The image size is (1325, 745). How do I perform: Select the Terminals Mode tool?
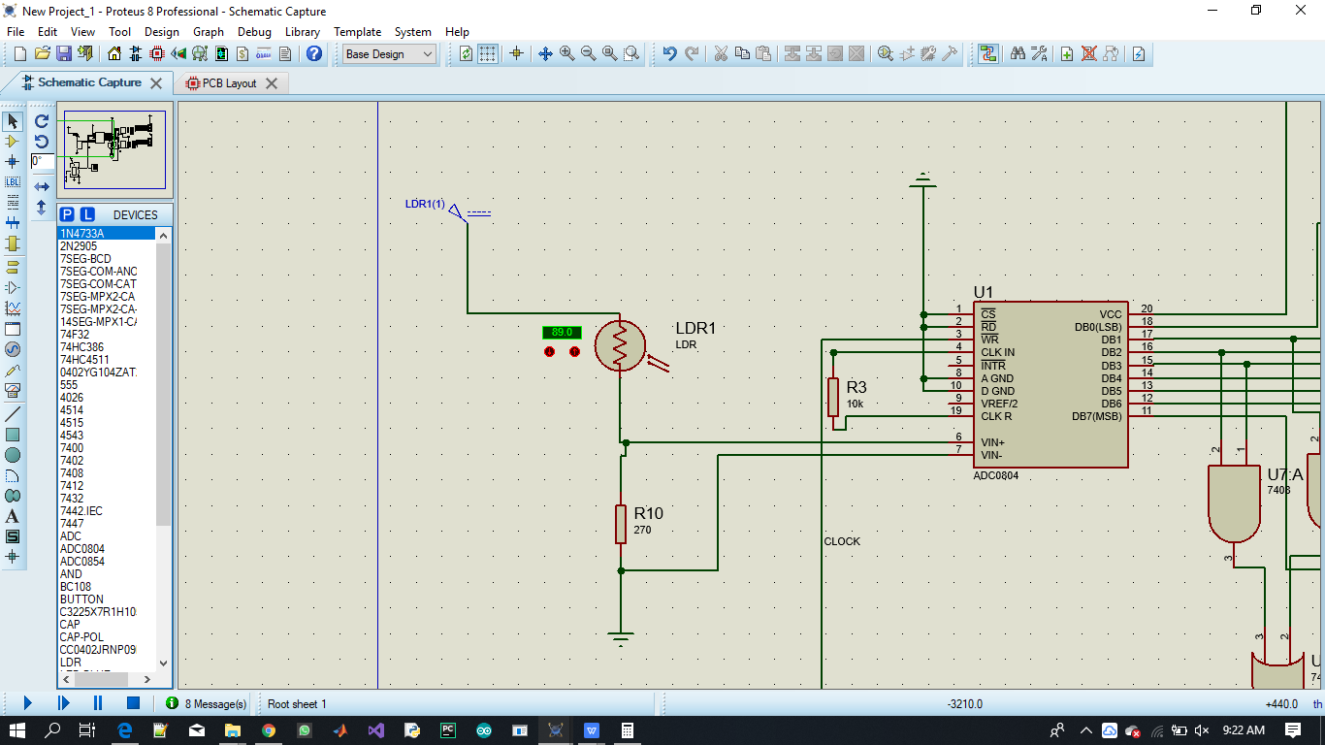tap(13, 267)
